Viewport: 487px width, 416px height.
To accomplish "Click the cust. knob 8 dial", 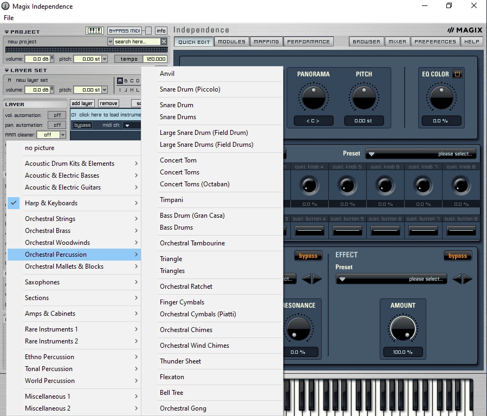I will point(461,185).
